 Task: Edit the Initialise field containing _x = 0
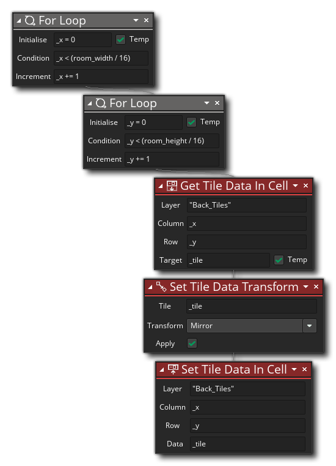pos(82,40)
